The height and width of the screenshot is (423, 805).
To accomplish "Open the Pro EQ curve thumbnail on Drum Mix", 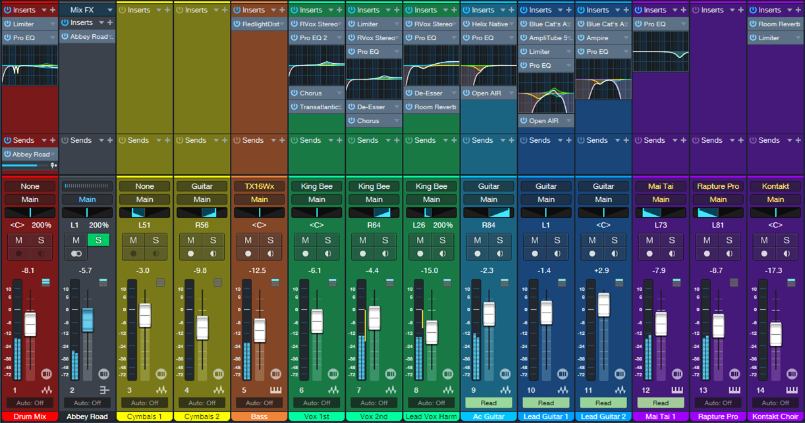I will (30, 64).
